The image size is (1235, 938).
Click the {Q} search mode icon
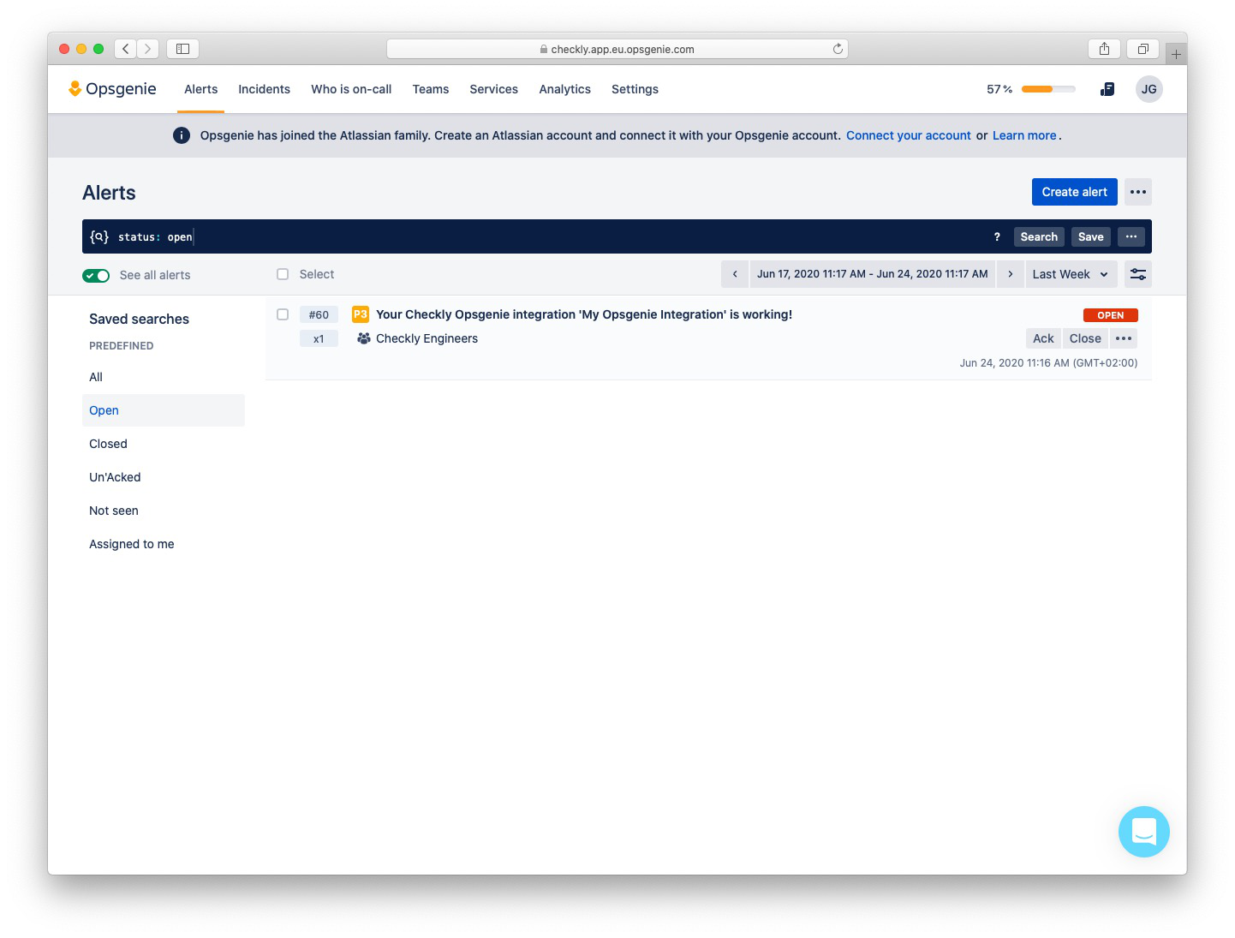pos(98,236)
